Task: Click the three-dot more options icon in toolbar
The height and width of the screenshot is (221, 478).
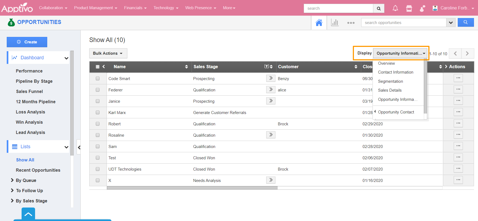Action: 351,23
